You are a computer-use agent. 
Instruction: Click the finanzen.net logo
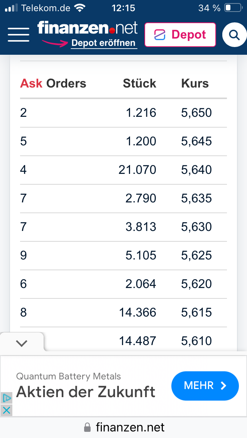click(88, 28)
